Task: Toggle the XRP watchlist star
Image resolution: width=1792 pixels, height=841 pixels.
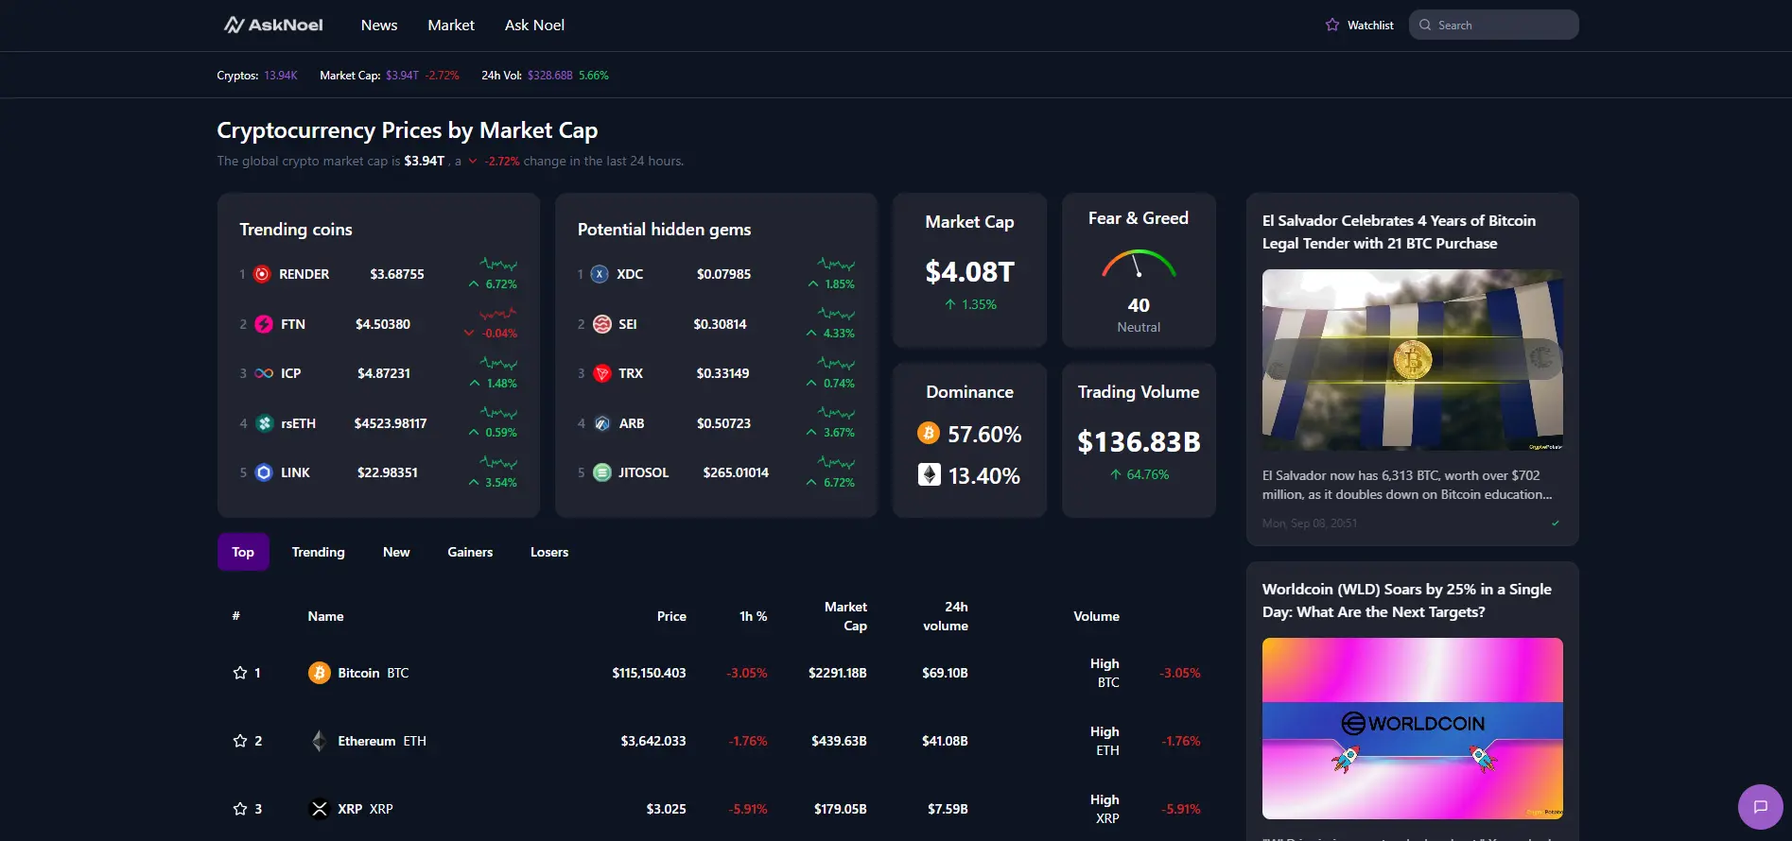Action: pyautogui.click(x=240, y=809)
